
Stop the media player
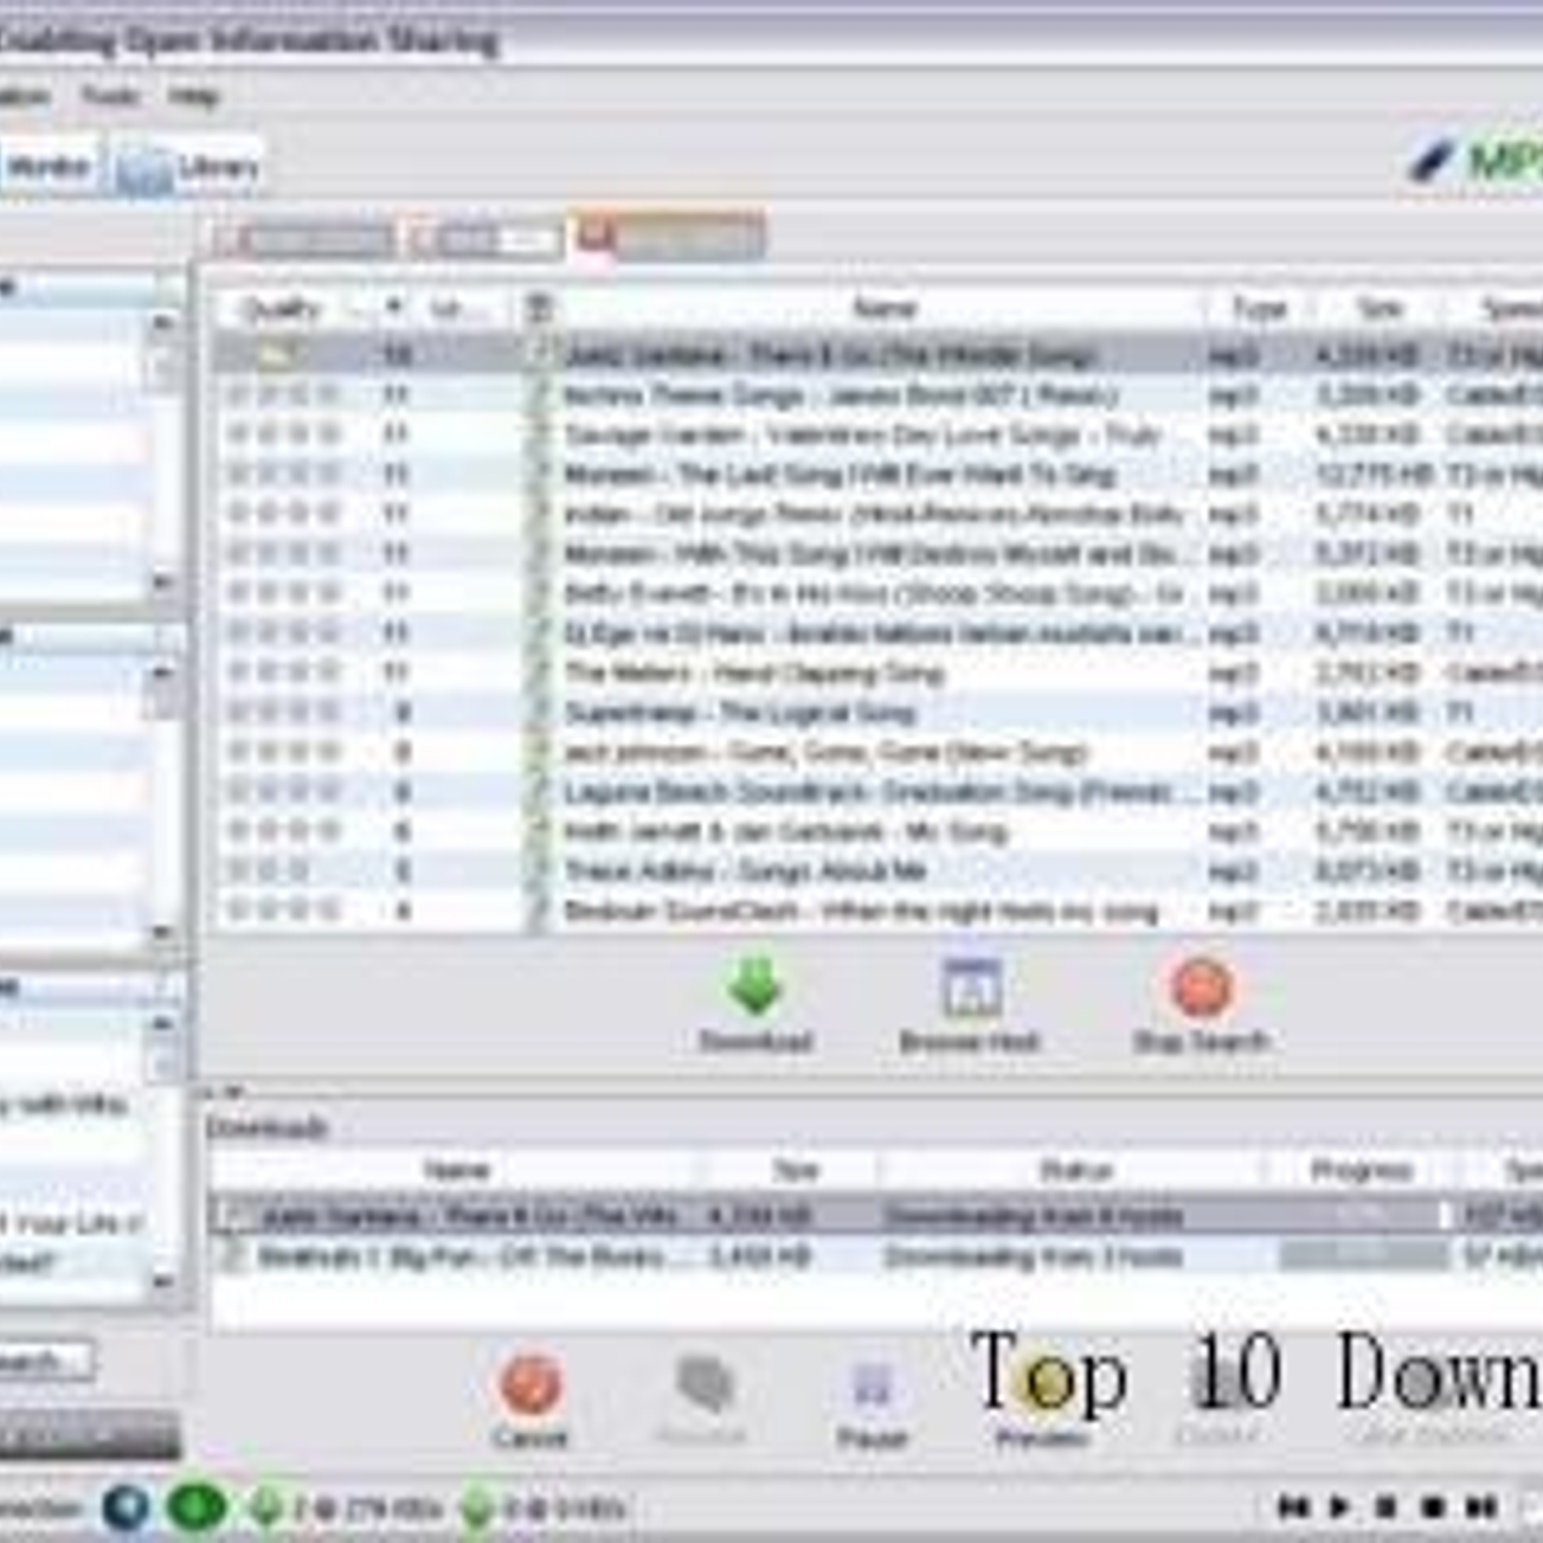[x=1433, y=1506]
